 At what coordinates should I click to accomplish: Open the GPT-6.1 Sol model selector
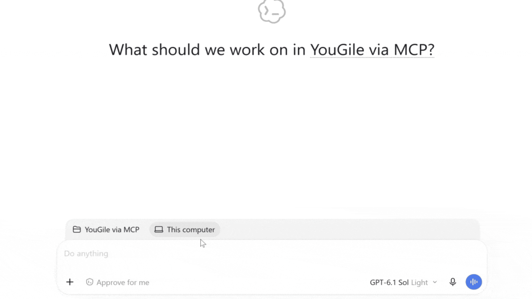[403, 282]
